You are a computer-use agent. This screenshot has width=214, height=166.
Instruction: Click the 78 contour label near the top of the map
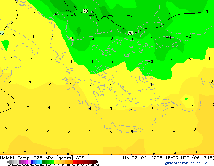(86, 11)
